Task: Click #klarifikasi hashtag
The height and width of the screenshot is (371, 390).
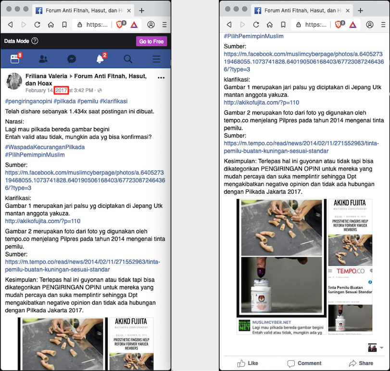Action: coord(113,101)
